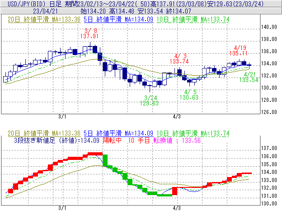Click the 20日 MA=133.36 legend in upper chart

point(44,19)
